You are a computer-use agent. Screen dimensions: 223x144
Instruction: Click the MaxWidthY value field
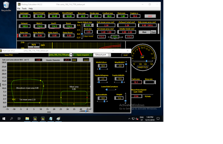pos(120,66)
